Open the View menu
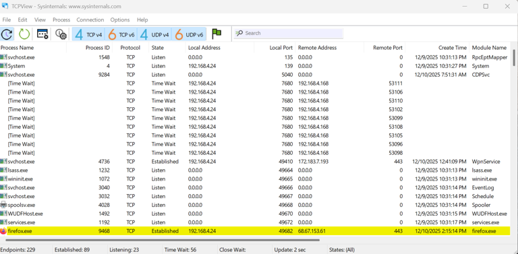 pyautogui.click(x=40, y=20)
